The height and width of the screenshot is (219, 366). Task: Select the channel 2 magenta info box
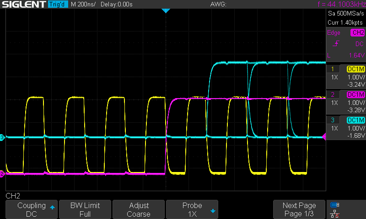[346, 102]
